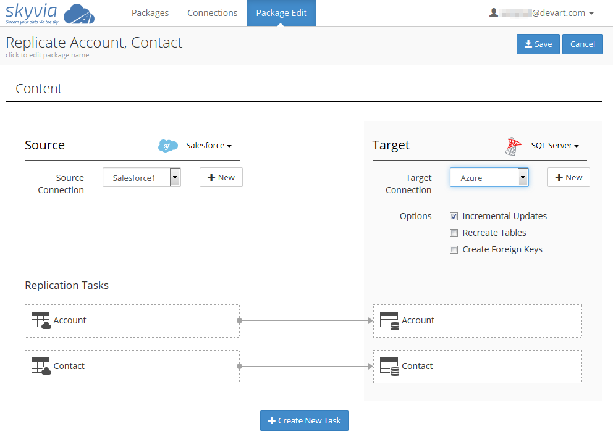
Task: Click the Skyvia cloud logo
Action: click(x=79, y=14)
